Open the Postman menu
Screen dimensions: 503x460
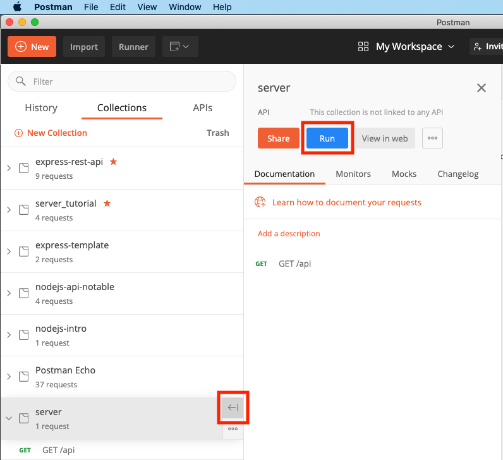point(53,7)
